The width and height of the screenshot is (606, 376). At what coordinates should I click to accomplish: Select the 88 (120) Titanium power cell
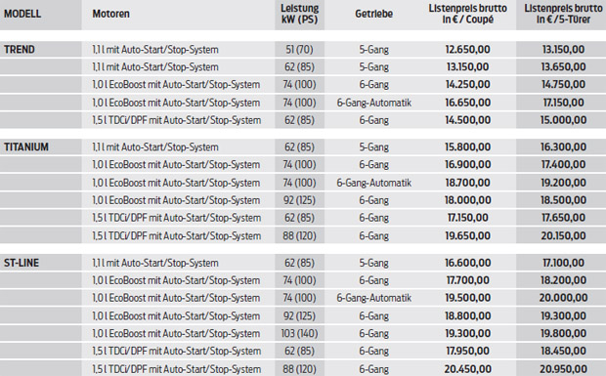pyautogui.click(x=299, y=236)
